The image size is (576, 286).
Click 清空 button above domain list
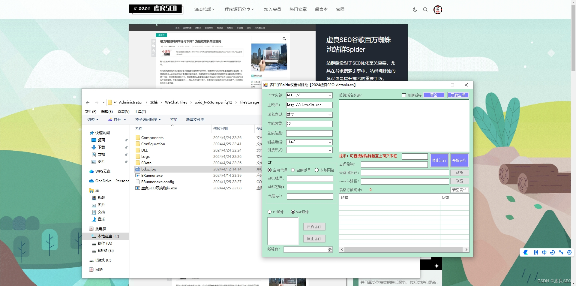tap(434, 95)
